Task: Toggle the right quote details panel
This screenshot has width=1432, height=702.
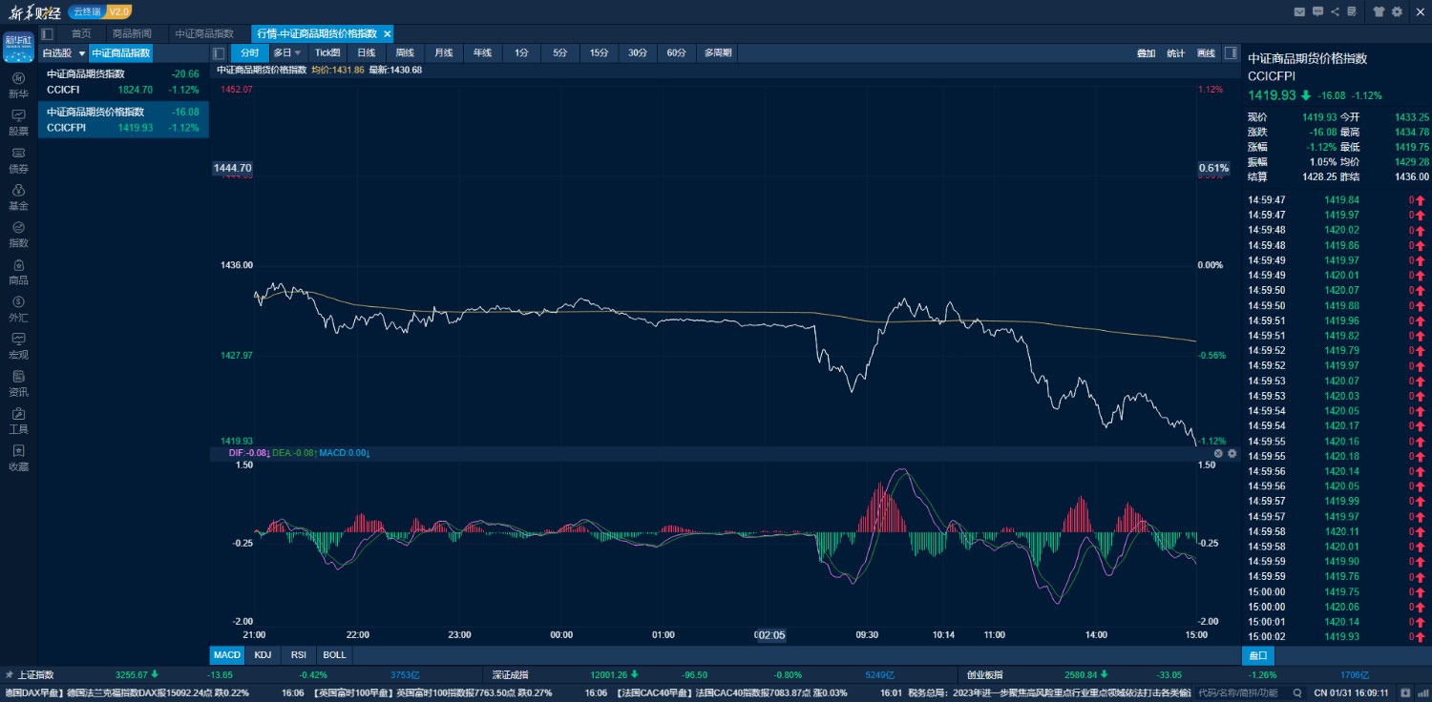Action: pos(1231,53)
